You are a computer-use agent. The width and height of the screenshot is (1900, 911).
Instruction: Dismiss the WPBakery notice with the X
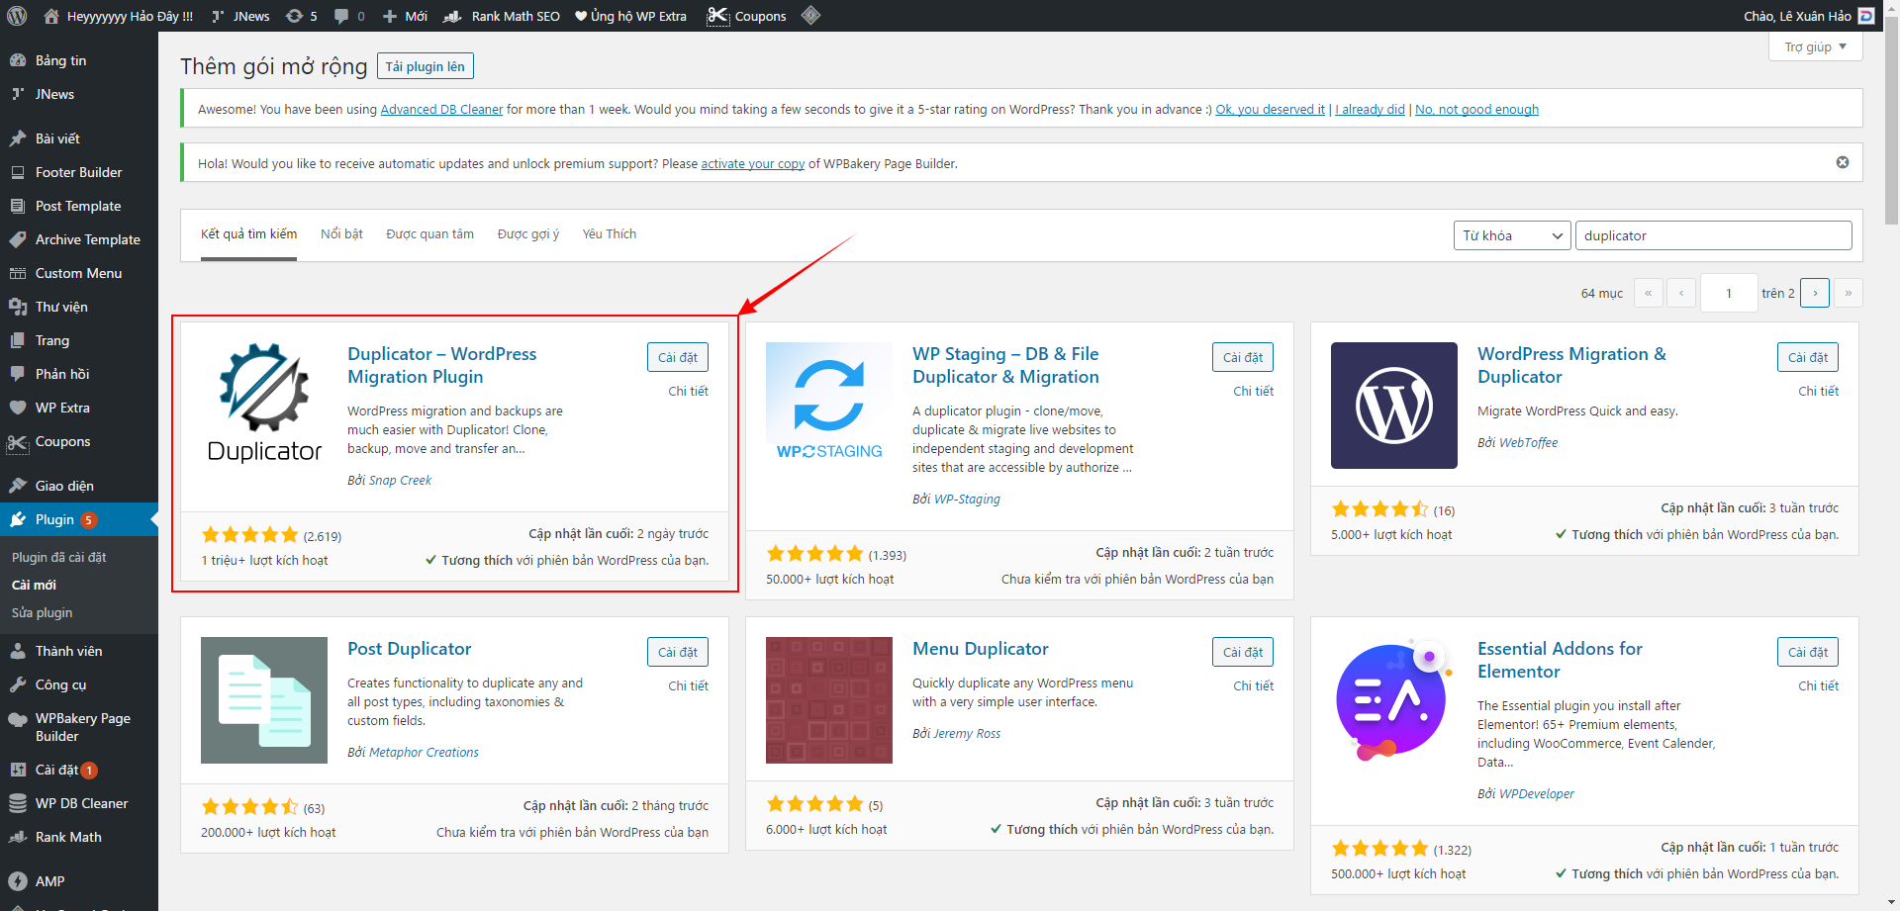pos(1842,162)
